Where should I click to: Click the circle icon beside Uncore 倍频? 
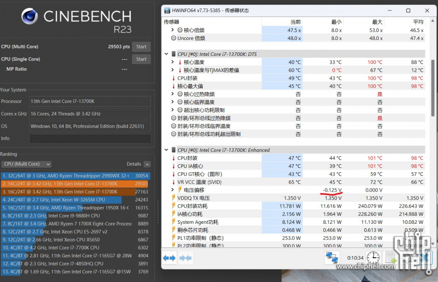click(173, 38)
